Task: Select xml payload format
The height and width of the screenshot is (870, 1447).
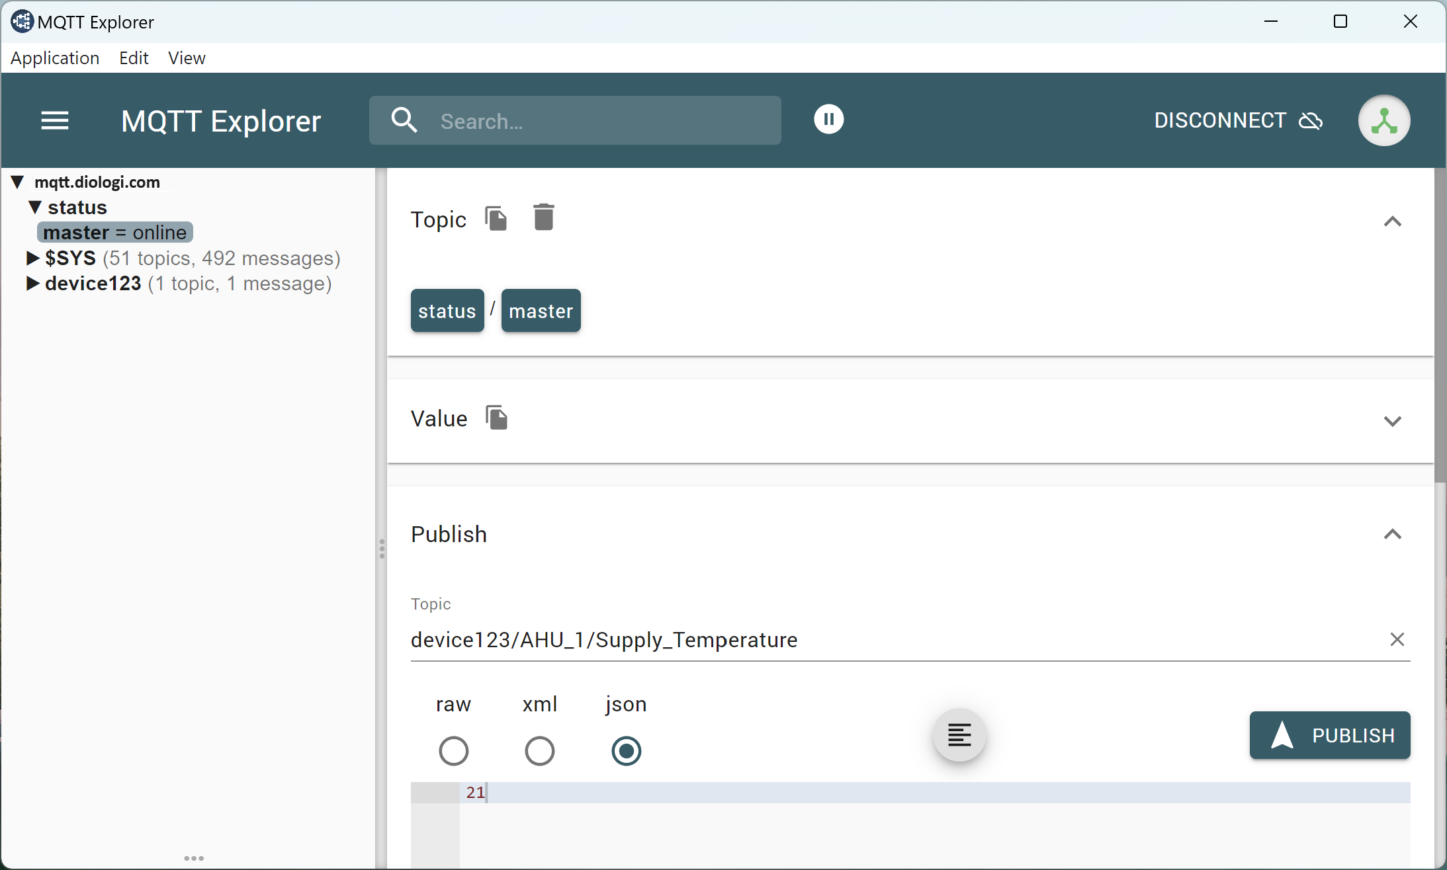Action: point(539,751)
